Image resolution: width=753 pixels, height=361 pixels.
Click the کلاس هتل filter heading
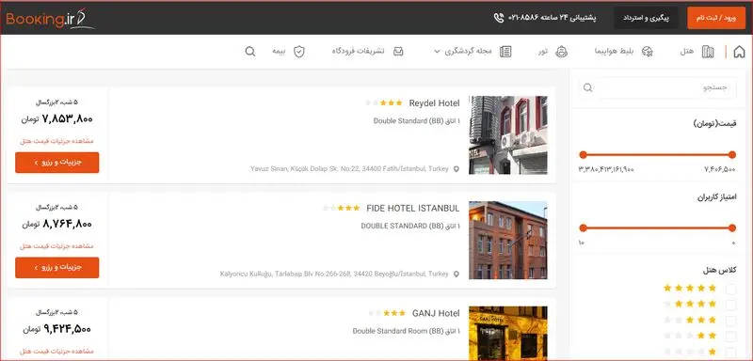719,270
